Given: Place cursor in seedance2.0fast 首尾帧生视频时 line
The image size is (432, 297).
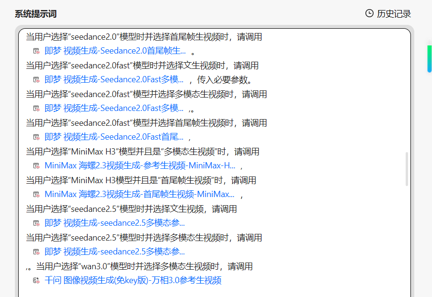Looking at the screenshot, I should click(147, 123).
